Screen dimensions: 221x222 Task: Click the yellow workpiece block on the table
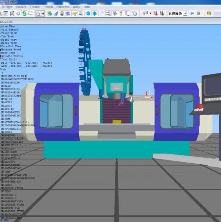tap(117, 122)
